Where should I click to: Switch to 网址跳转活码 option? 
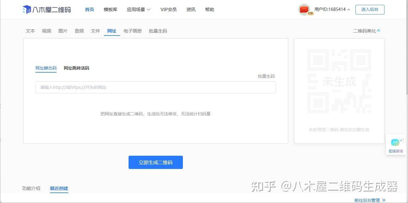click(x=76, y=68)
